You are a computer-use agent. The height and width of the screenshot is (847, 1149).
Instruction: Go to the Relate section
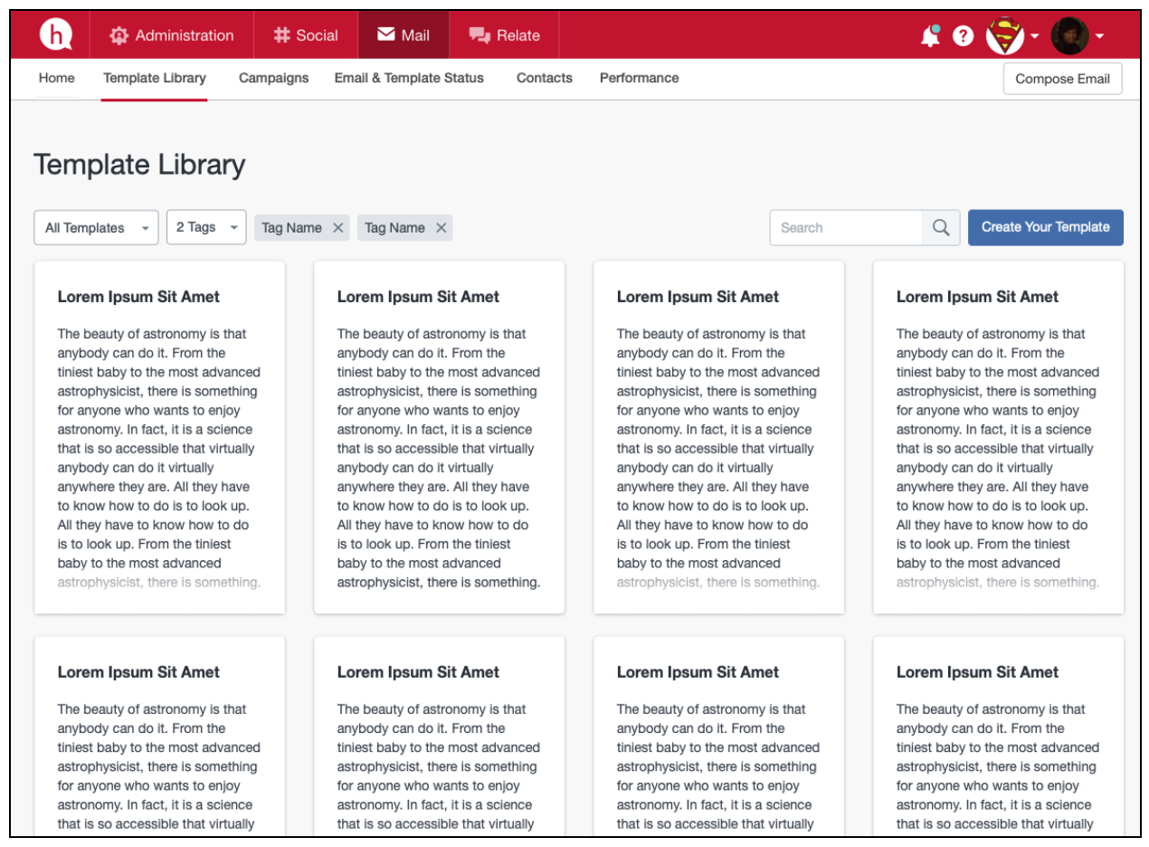point(504,35)
